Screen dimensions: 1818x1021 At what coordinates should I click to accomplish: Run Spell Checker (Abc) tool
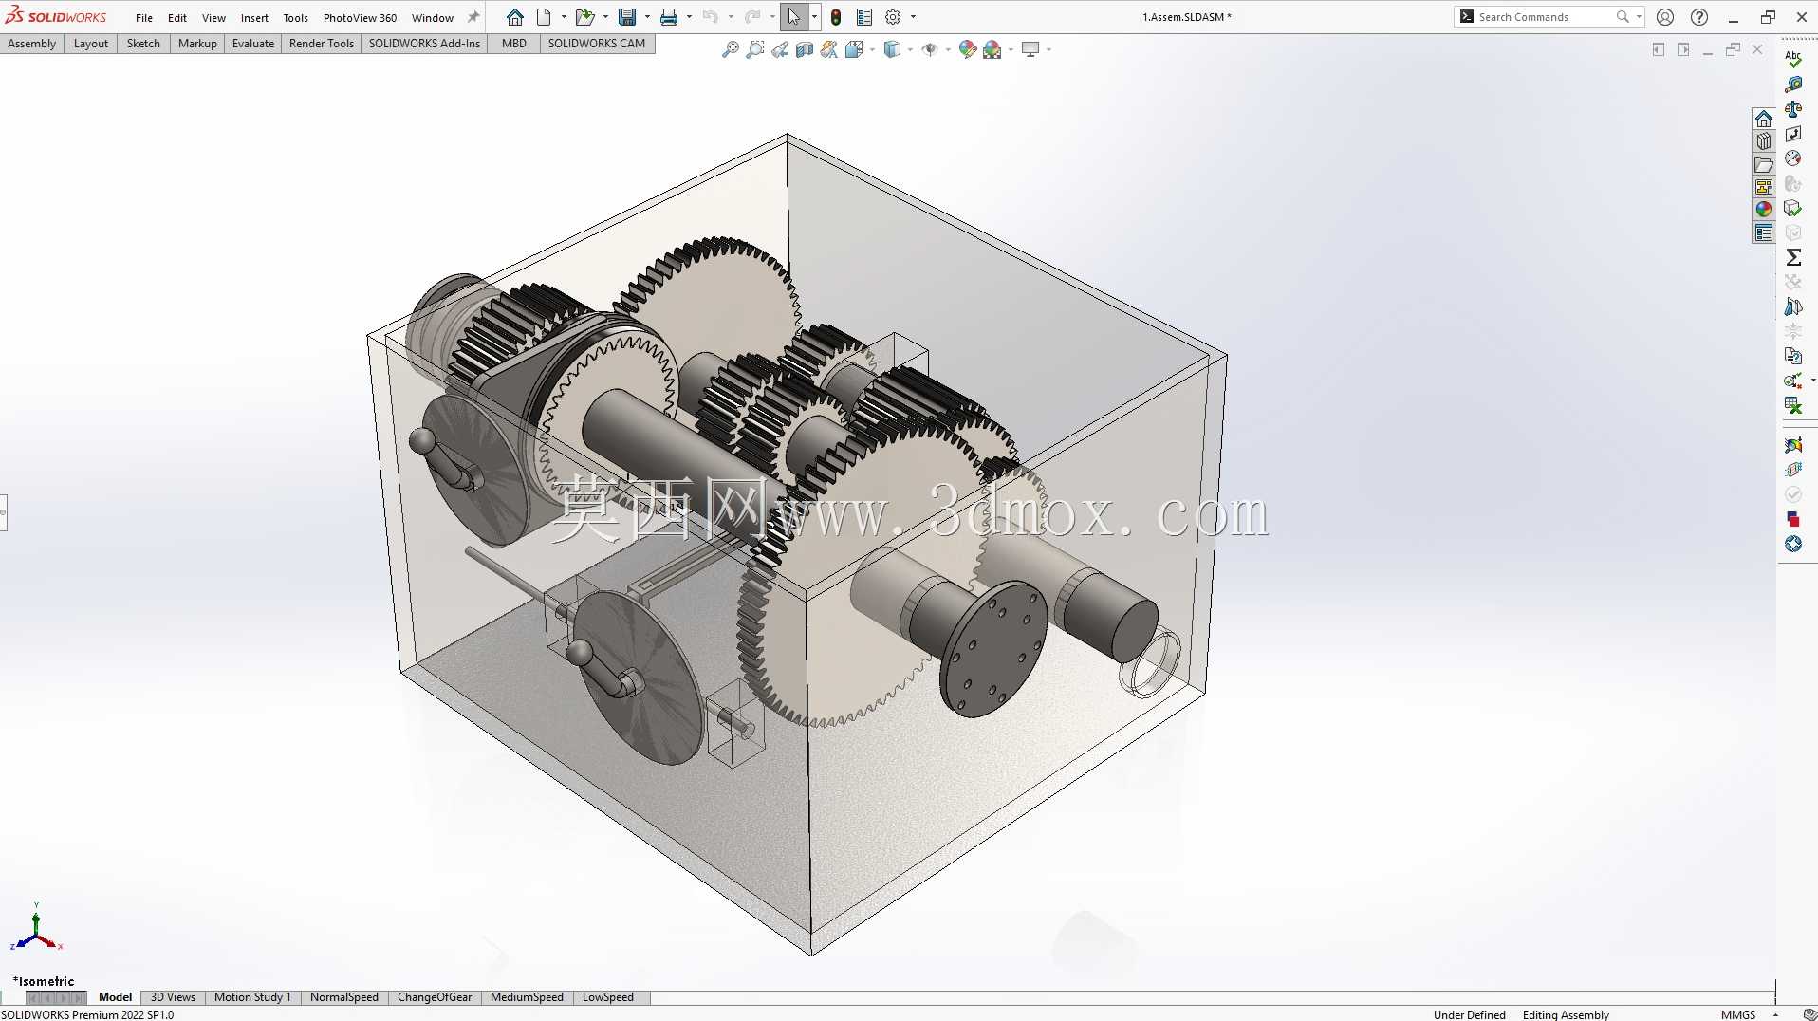point(1793,59)
